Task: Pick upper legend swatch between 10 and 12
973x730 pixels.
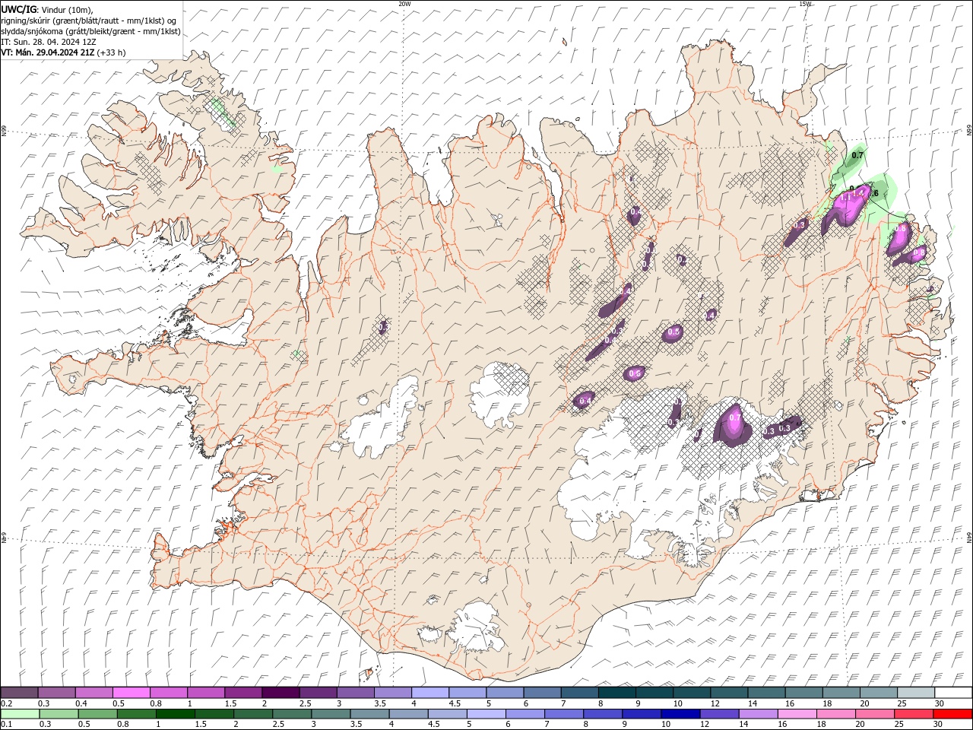Action: click(691, 692)
